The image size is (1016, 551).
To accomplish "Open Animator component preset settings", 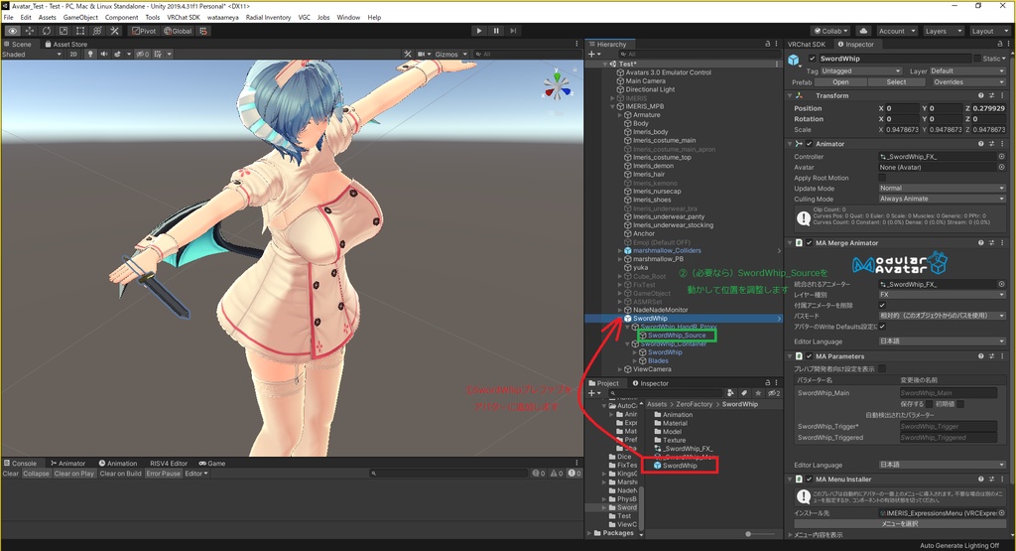I will click(991, 144).
